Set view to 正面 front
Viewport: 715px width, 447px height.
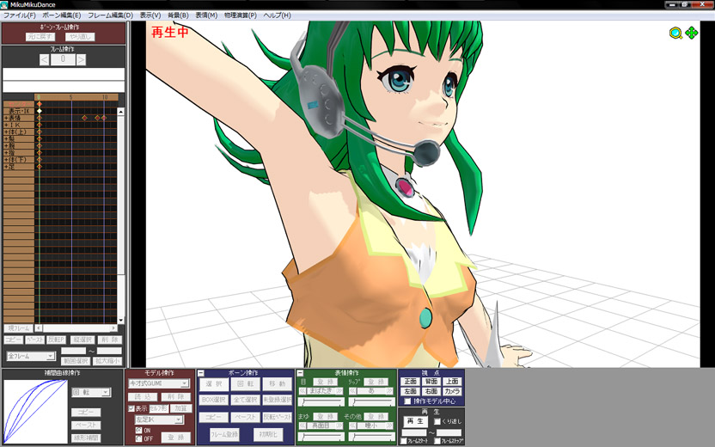tap(411, 382)
